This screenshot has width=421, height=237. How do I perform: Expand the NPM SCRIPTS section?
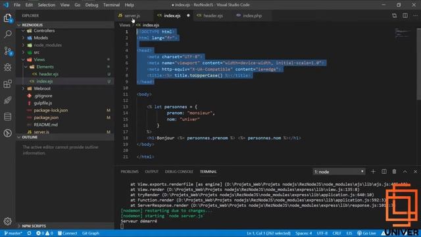(x=65, y=226)
